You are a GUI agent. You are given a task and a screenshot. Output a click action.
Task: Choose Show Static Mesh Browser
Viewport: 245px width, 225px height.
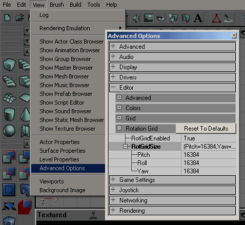[x=68, y=120]
